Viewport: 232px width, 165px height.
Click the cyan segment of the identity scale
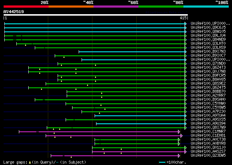206,7
